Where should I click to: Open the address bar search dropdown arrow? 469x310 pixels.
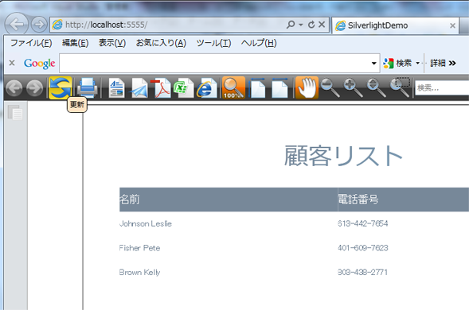(x=301, y=25)
